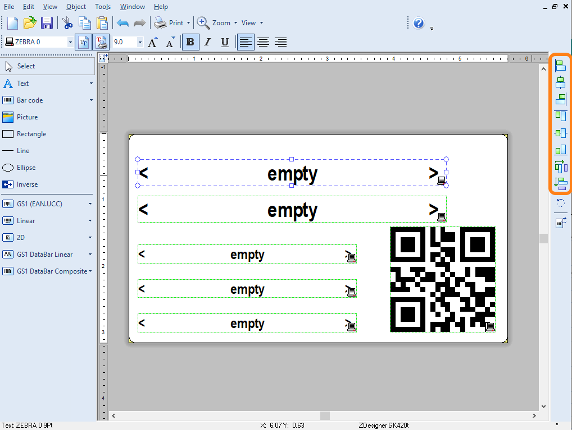Click the Paste clipboard icon
The image size is (572, 430).
(x=102, y=23)
